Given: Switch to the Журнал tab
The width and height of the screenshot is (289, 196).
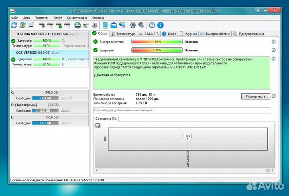Looking at the screenshot, I should (x=188, y=34).
